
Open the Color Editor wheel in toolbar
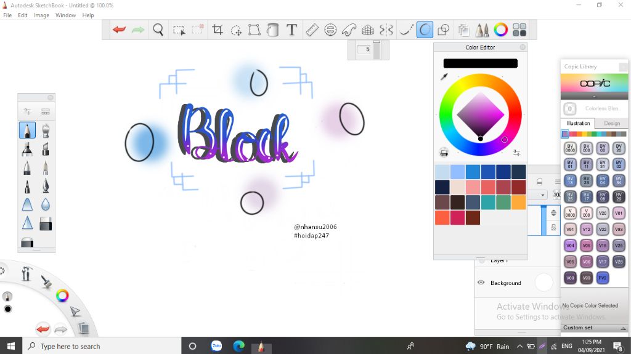(500, 30)
